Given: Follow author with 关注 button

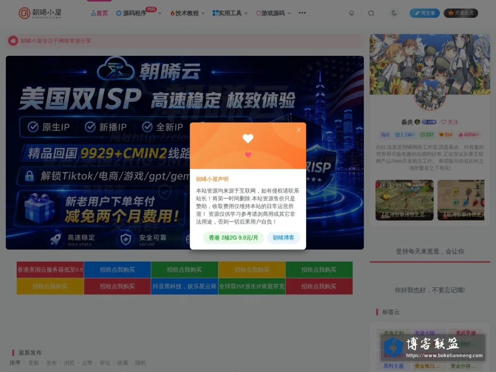Looking at the screenshot, I should (x=450, y=122).
